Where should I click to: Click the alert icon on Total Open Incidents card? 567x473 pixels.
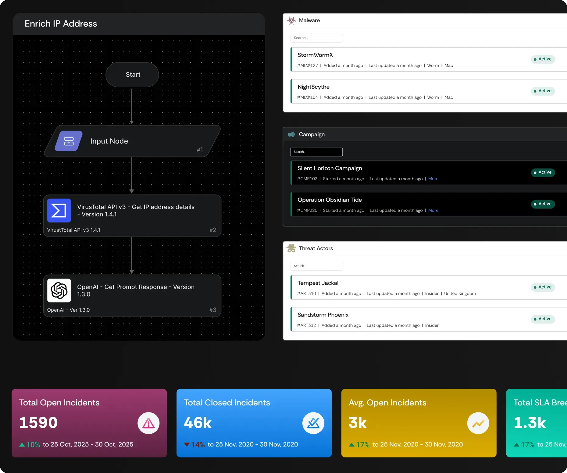148,423
